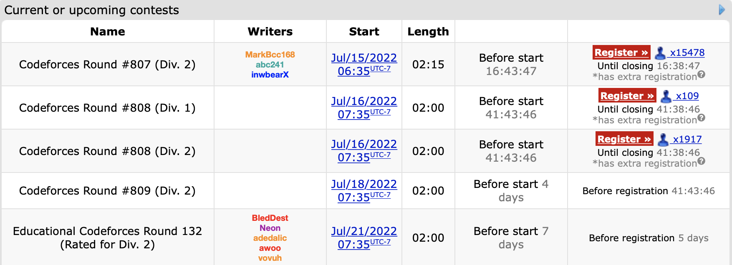Screen dimensions: 732x265
Task: Click the extra registration help icon for Round #807
Action: tap(702, 75)
